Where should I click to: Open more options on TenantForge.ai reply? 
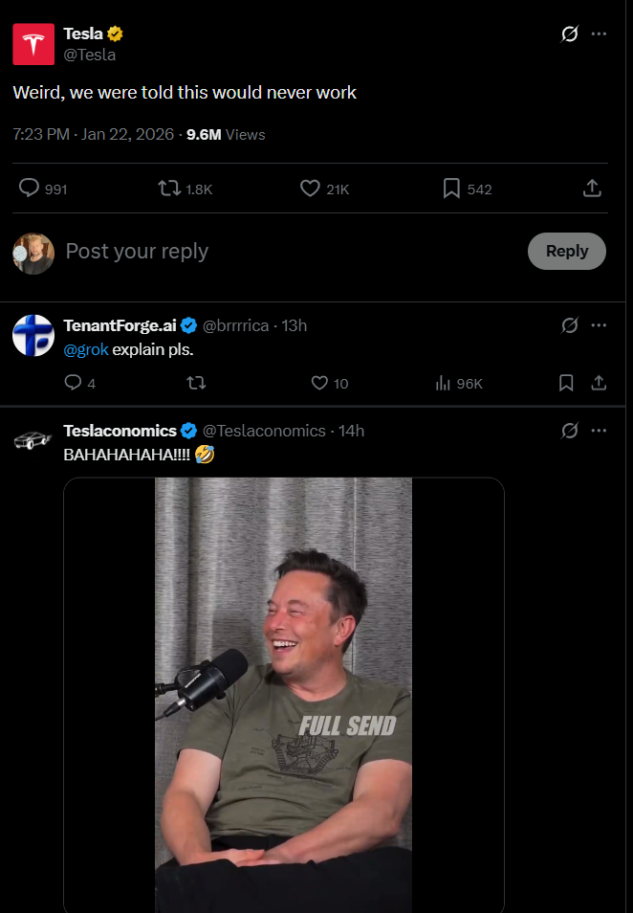pos(600,325)
